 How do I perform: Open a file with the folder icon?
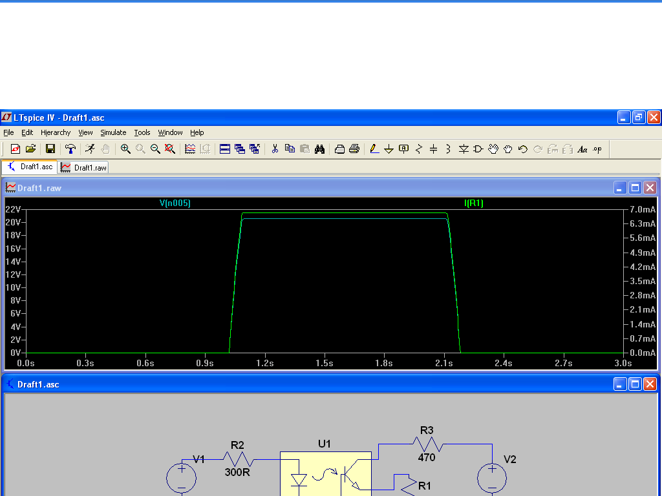[x=31, y=149]
